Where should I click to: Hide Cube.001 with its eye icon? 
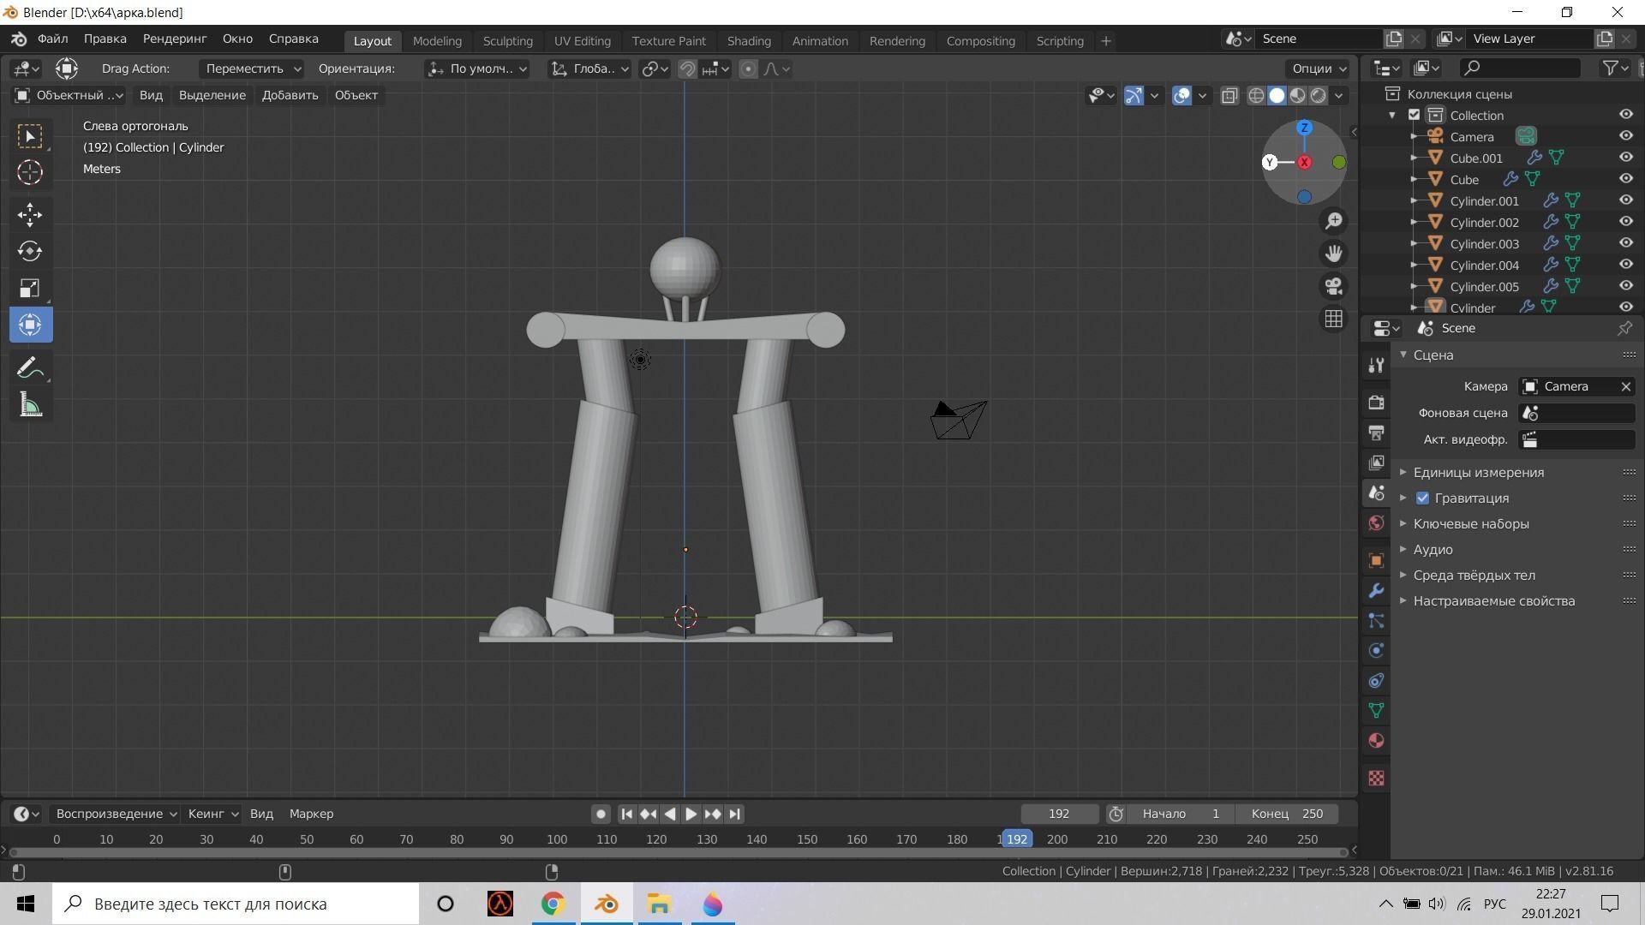[x=1625, y=158]
